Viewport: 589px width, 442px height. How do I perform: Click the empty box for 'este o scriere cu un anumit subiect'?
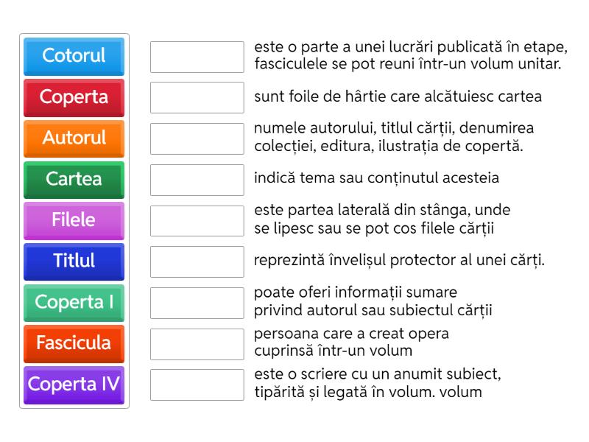click(197, 385)
